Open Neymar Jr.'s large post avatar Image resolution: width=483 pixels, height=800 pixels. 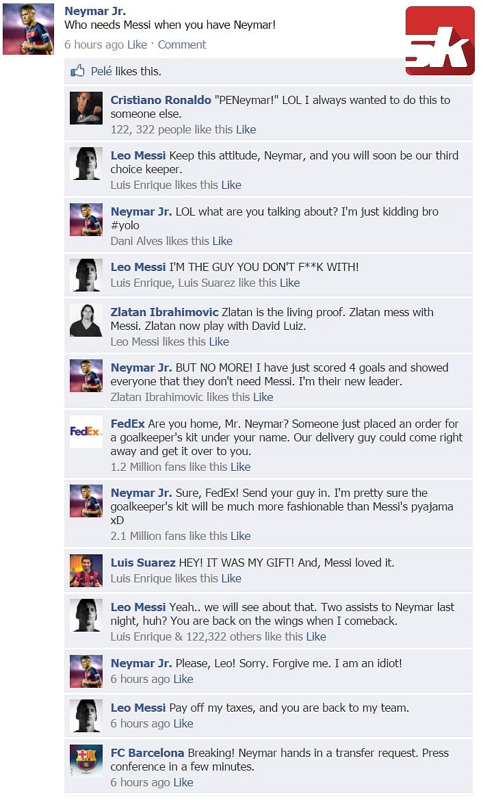click(x=29, y=29)
